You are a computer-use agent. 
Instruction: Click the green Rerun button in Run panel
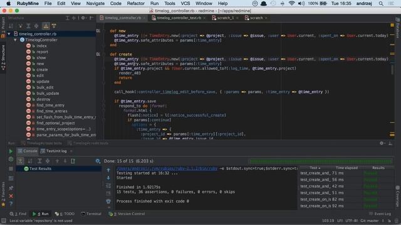tap(11, 151)
